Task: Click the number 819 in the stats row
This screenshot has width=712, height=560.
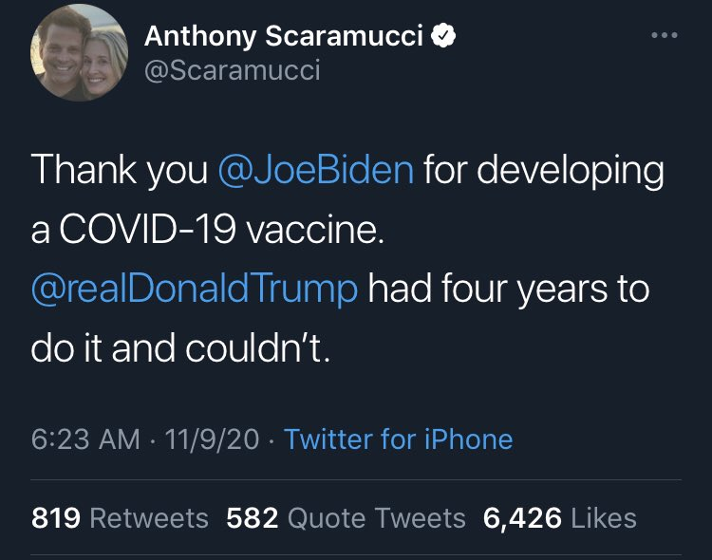Action: click(x=60, y=517)
